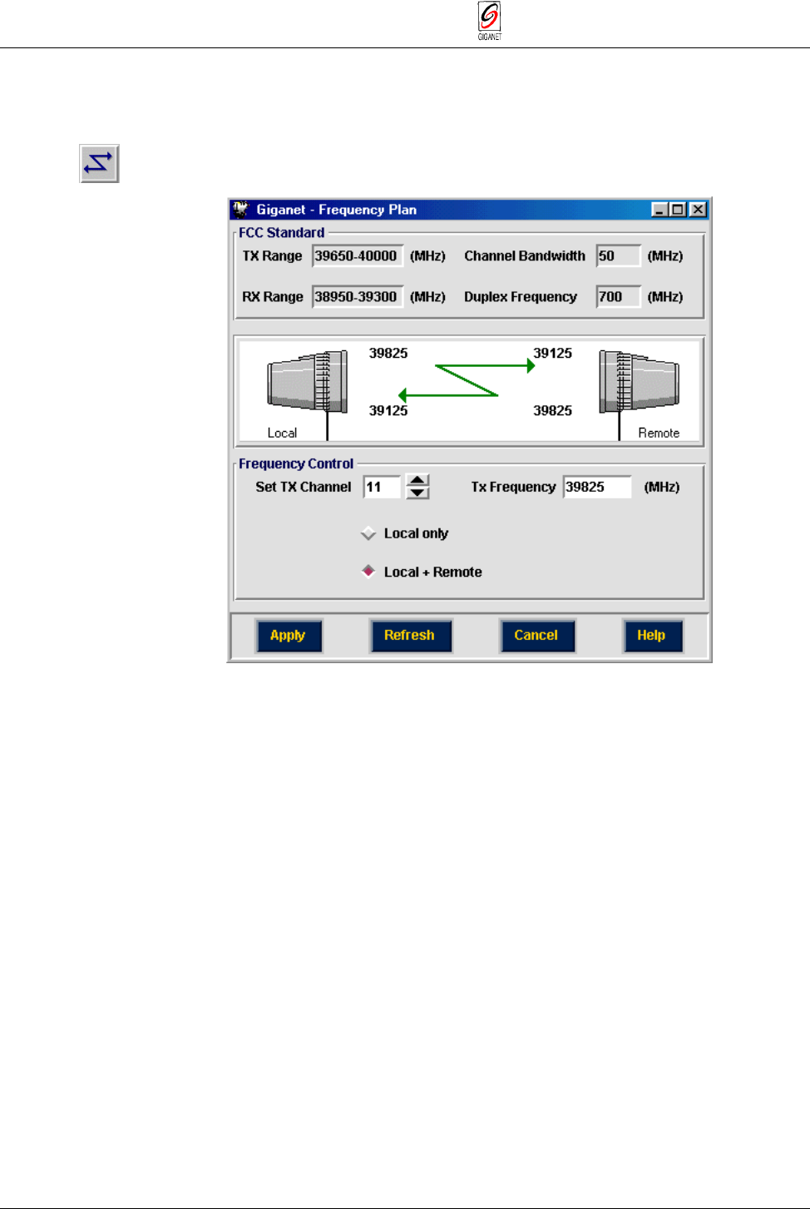Decrease TX channel with down arrow

[x=417, y=493]
